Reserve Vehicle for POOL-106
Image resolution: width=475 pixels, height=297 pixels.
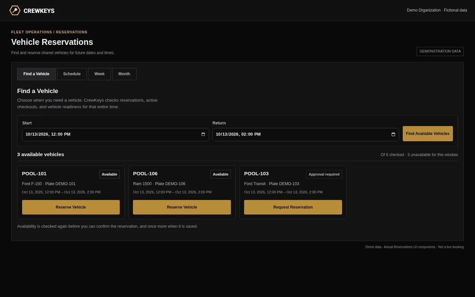point(182,207)
